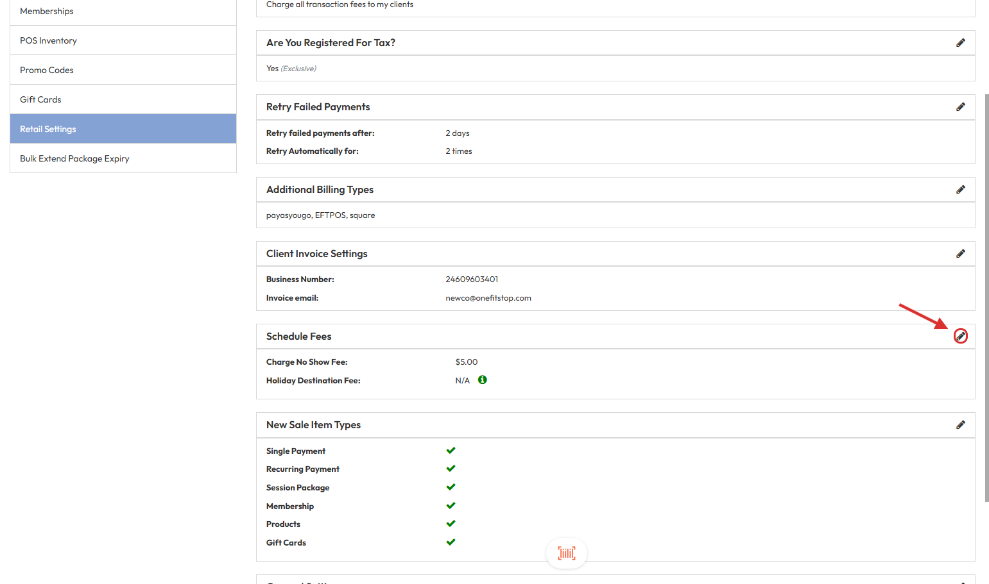Open Bulk Extend Package Expiry
989x584 pixels.
click(x=123, y=158)
